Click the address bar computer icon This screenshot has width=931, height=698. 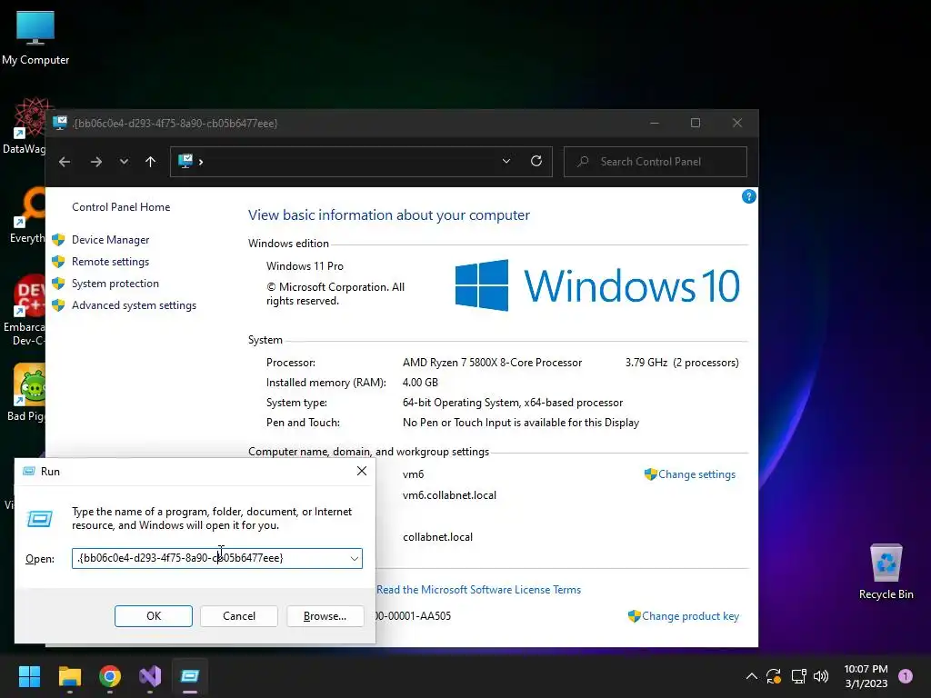coord(185,161)
